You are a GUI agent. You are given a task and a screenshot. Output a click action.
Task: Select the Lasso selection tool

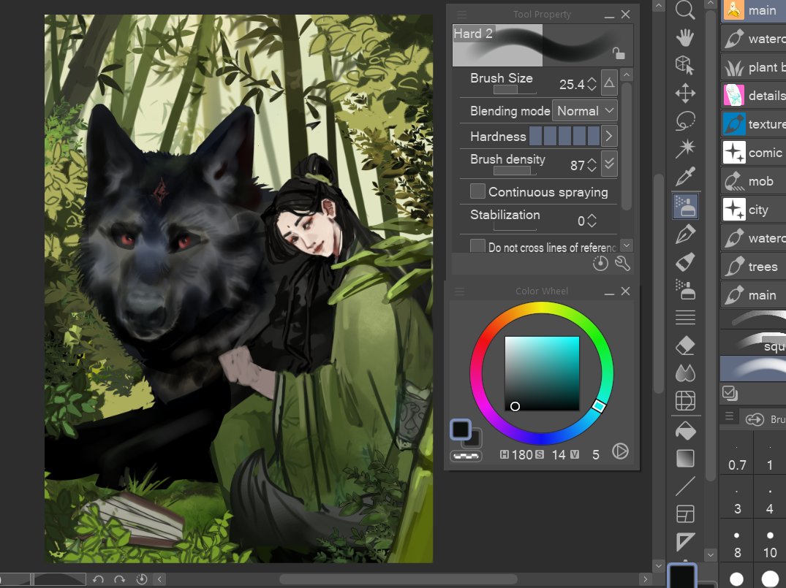tap(685, 121)
